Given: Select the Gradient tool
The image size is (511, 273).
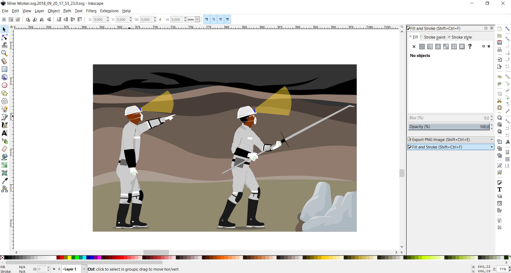Looking at the screenshot, I should click(x=4, y=165).
